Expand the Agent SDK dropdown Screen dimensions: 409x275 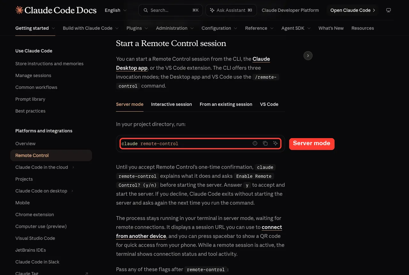(x=296, y=28)
